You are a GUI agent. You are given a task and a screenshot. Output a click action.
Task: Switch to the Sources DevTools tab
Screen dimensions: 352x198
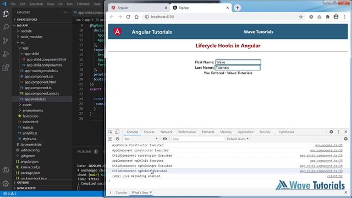tap(149, 132)
